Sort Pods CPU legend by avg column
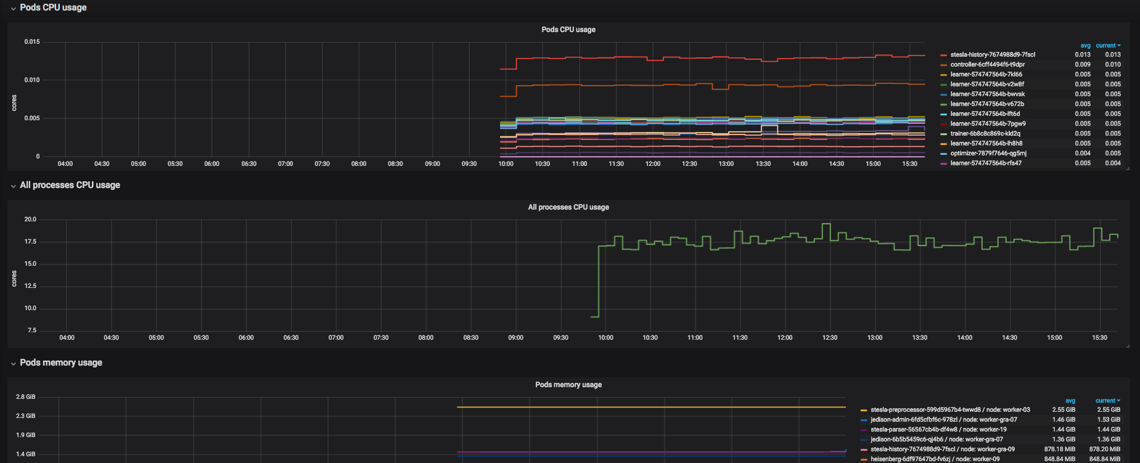The image size is (1140, 463). [1085, 46]
